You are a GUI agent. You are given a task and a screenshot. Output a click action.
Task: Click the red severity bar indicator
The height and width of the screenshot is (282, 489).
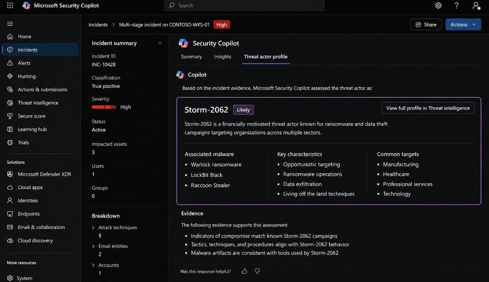104,107
